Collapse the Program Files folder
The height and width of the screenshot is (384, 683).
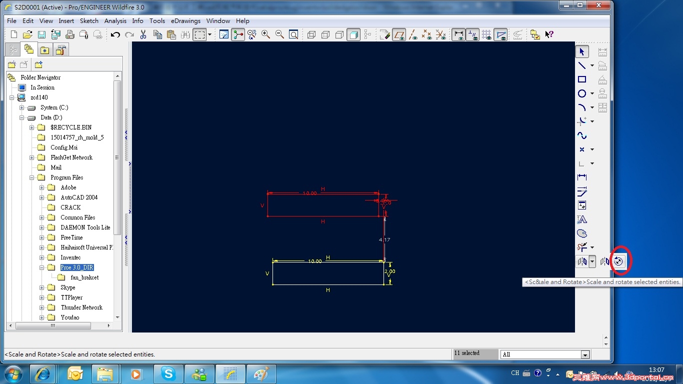[x=31, y=177]
